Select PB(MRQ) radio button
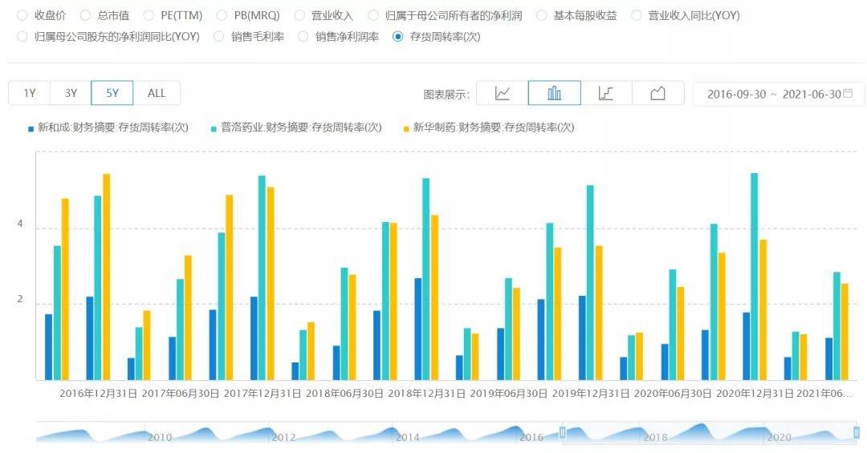Viewport: 867px width, 453px height. (222, 15)
